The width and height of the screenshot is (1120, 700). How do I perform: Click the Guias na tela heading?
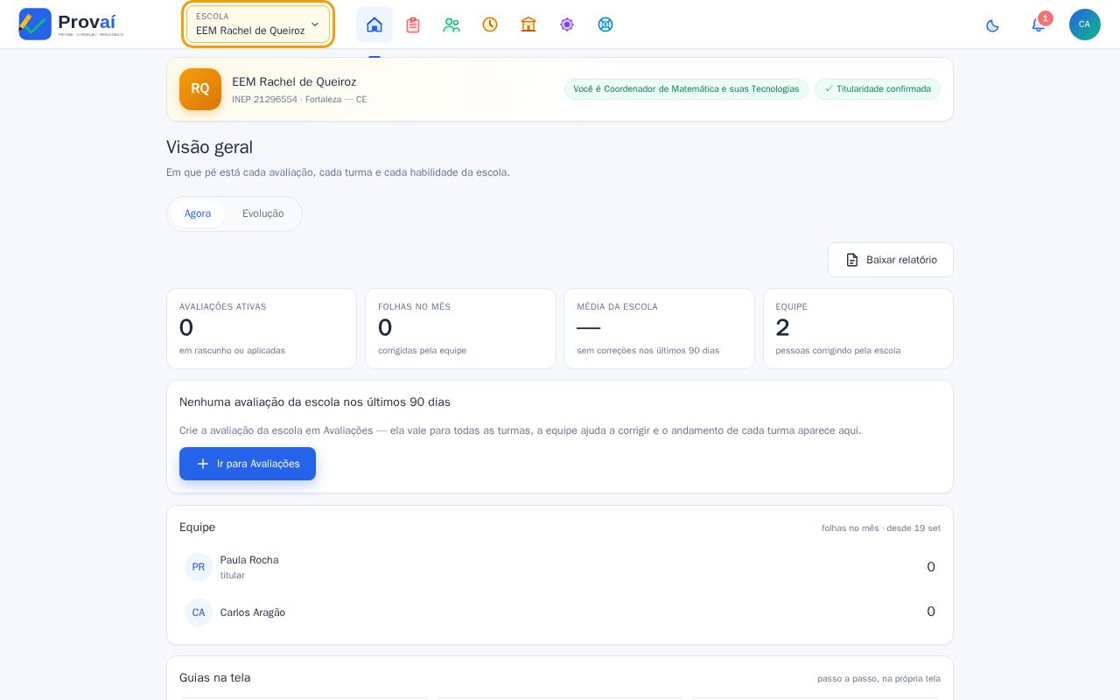[215, 678]
